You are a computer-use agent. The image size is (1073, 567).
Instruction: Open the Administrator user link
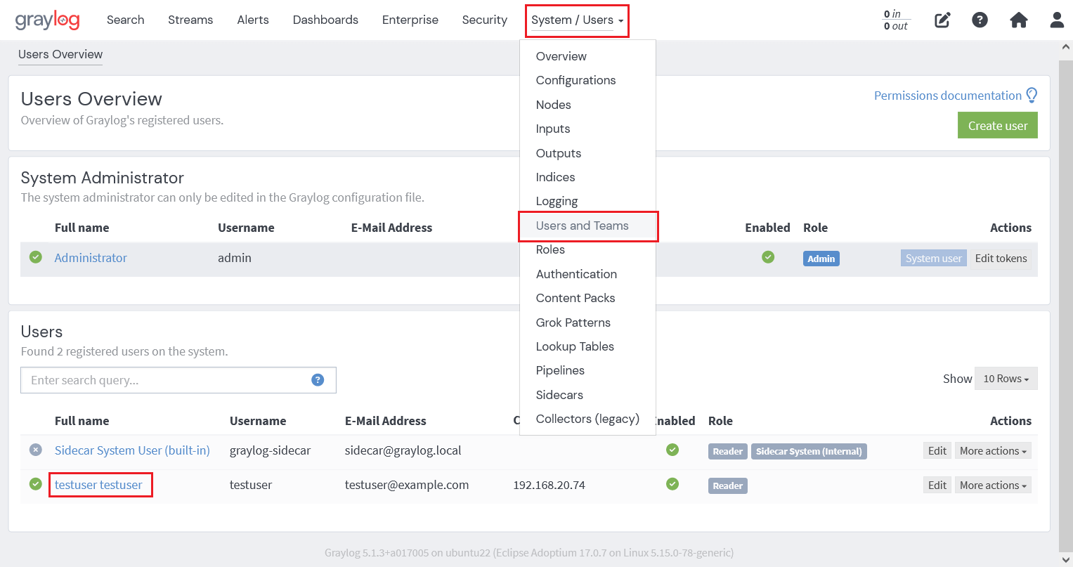[x=91, y=258]
